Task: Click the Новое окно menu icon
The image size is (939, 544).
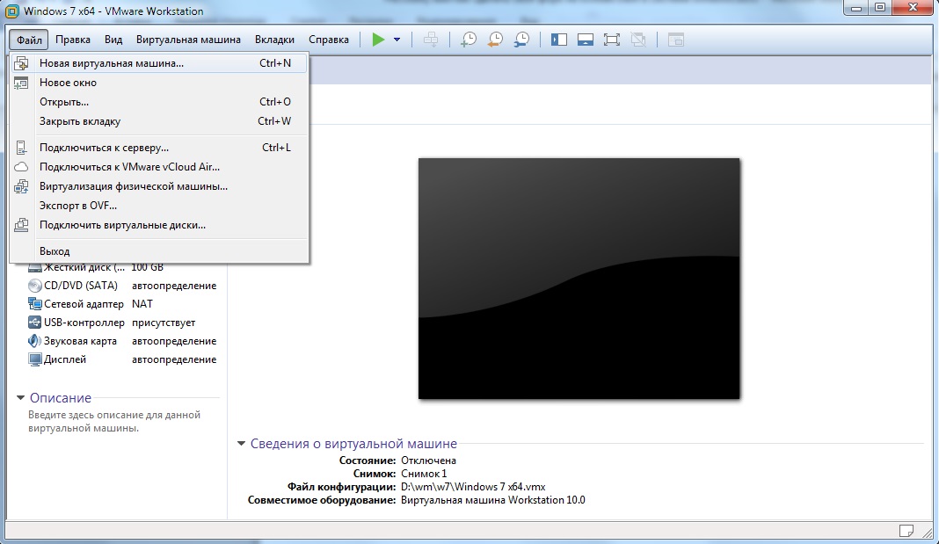Action: tap(21, 83)
